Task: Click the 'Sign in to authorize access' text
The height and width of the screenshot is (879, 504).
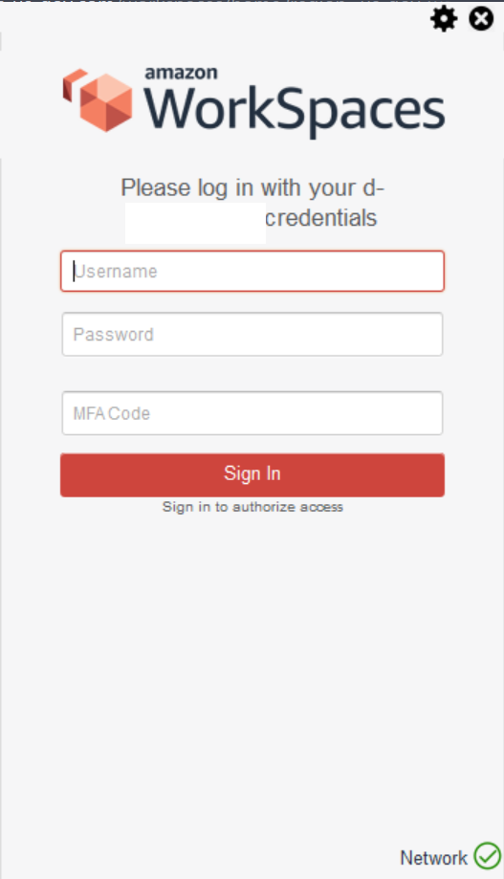Action: (252, 507)
